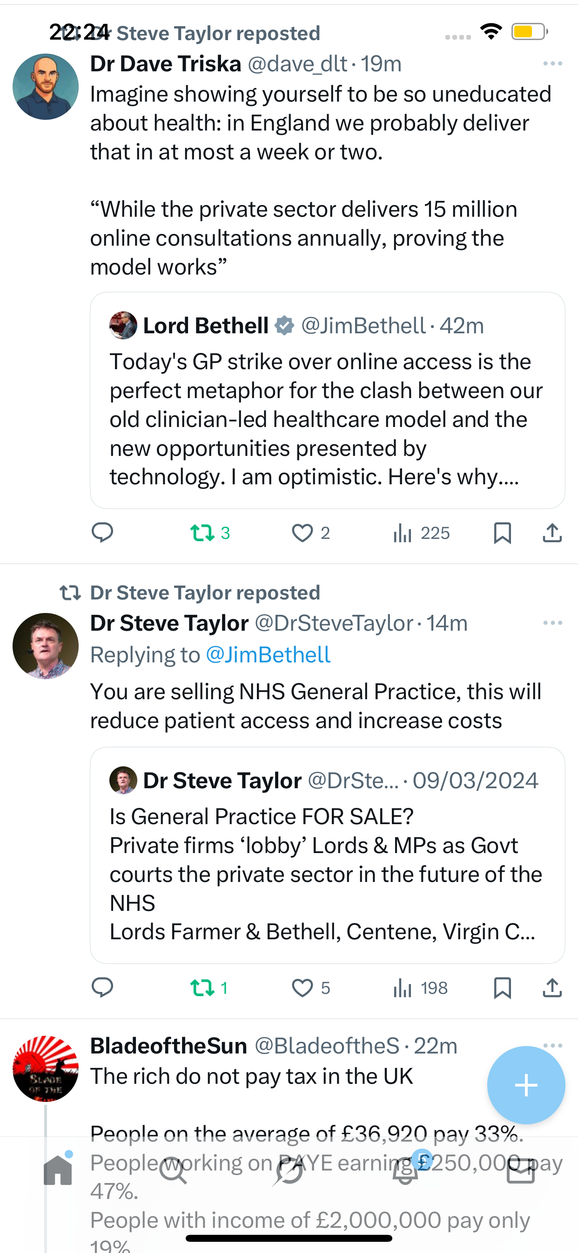
Task: Open the @JimBethell mention link
Action: (x=268, y=655)
